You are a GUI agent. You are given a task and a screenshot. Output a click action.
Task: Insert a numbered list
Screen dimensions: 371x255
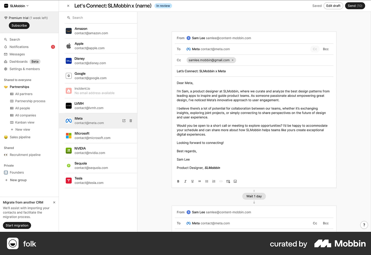coord(214,181)
